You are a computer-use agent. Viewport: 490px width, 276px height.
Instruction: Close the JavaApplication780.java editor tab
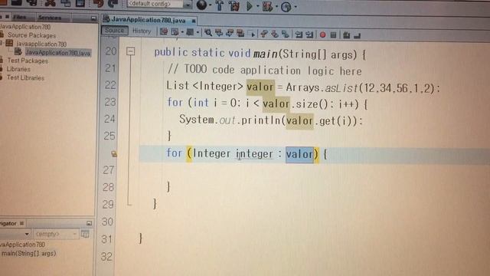pyautogui.click(x=194, y=21)
